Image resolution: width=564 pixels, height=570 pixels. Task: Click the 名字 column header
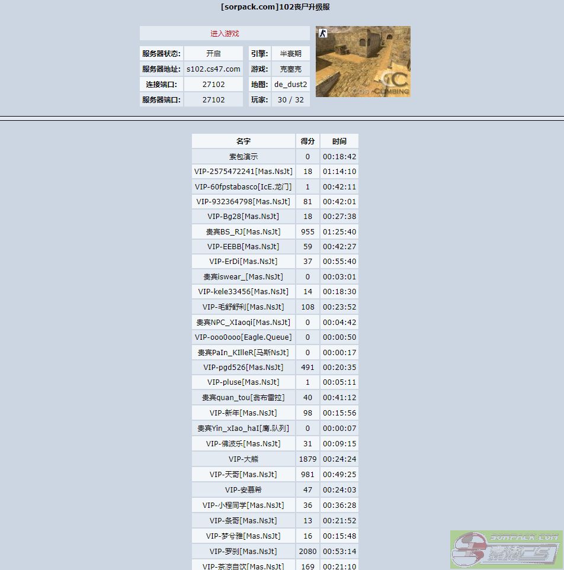(x=243, y=141)
